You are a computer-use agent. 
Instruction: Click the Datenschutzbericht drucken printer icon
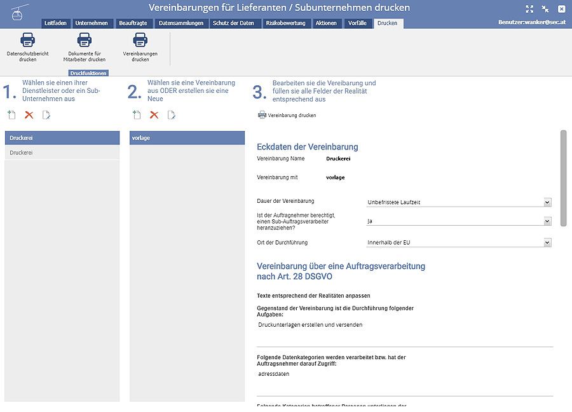(27, 41)
